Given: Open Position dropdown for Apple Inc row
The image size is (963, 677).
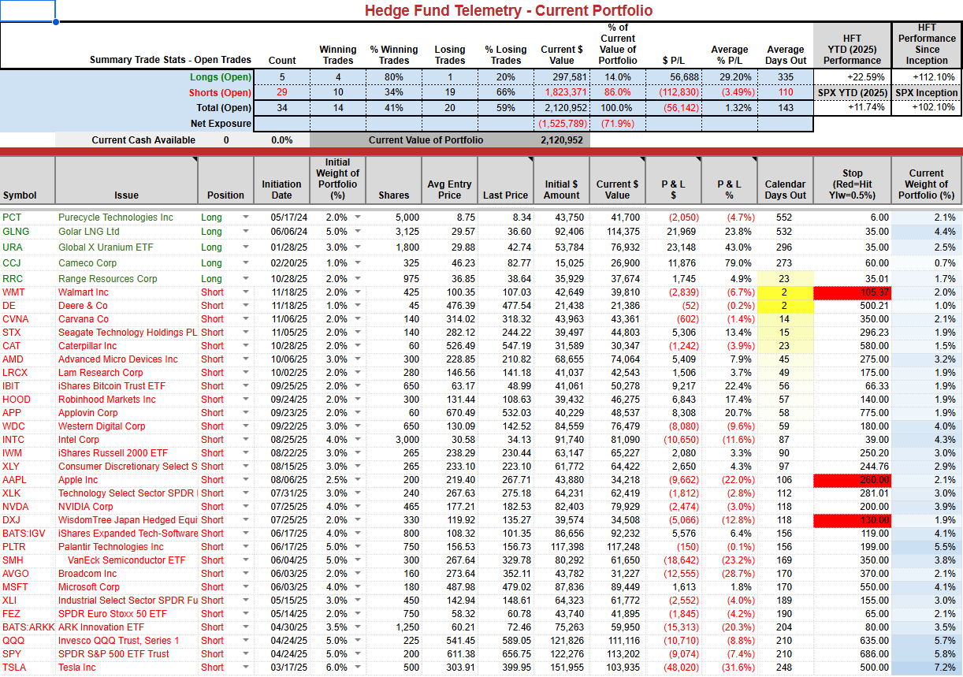Looking at the screenshot, I should pyautogui.click(x=245, y=480).
